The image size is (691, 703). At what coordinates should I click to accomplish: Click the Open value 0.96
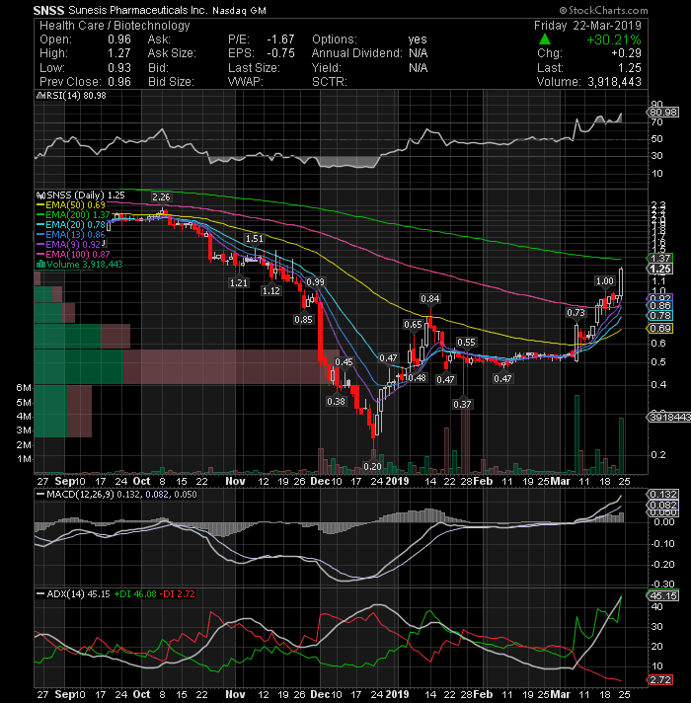(x=119, y=39)
